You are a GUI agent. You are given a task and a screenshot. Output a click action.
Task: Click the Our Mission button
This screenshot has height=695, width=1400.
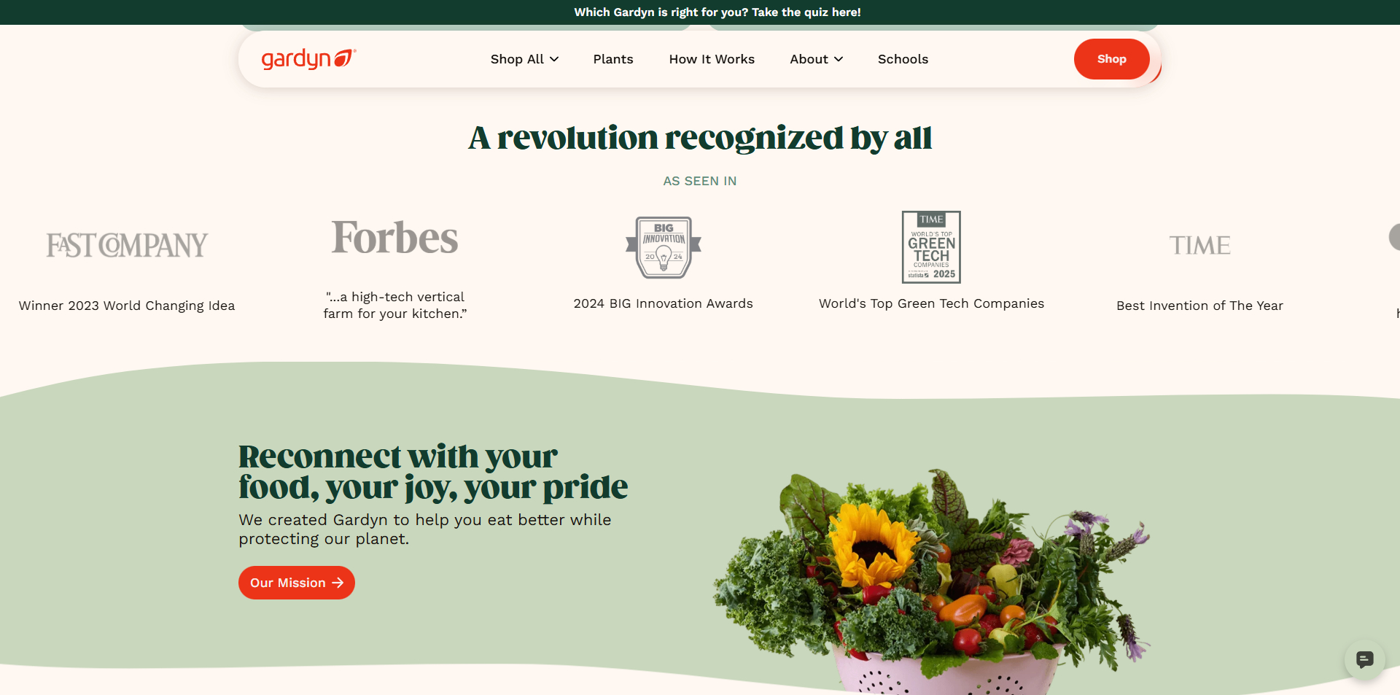coord(297,583)
